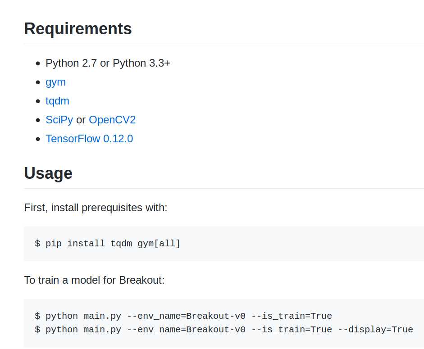Open the tqdm link

[x=57, y=101]
